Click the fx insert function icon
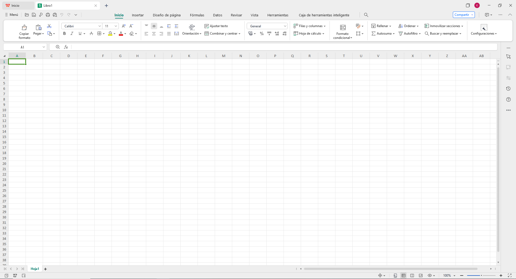516x279 pixels. point(66,47)
